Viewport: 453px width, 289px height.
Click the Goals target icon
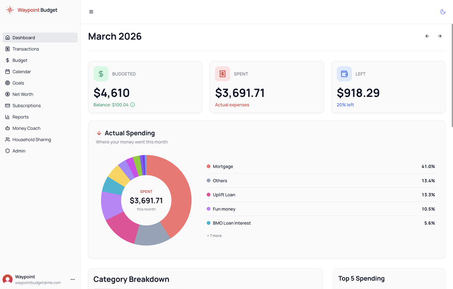pyautogui.click(x=7, y=83)
